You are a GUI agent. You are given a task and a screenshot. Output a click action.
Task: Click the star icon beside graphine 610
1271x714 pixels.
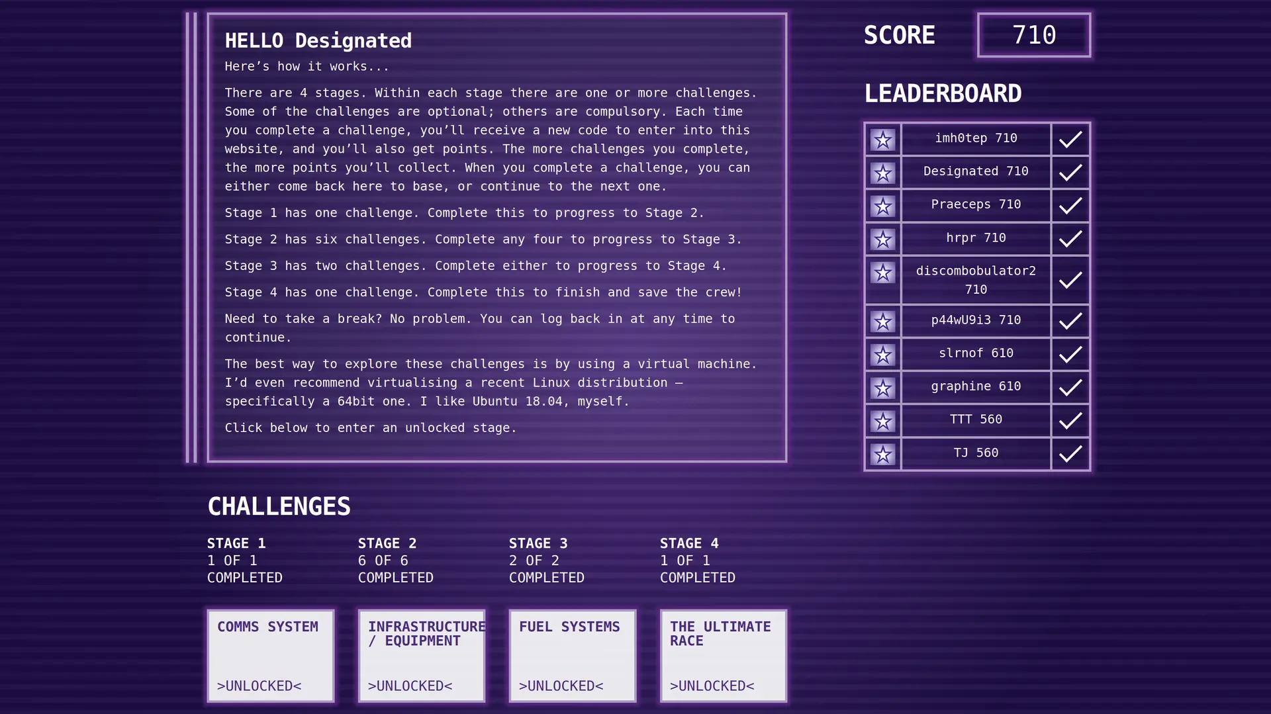[x=882, y=388]
